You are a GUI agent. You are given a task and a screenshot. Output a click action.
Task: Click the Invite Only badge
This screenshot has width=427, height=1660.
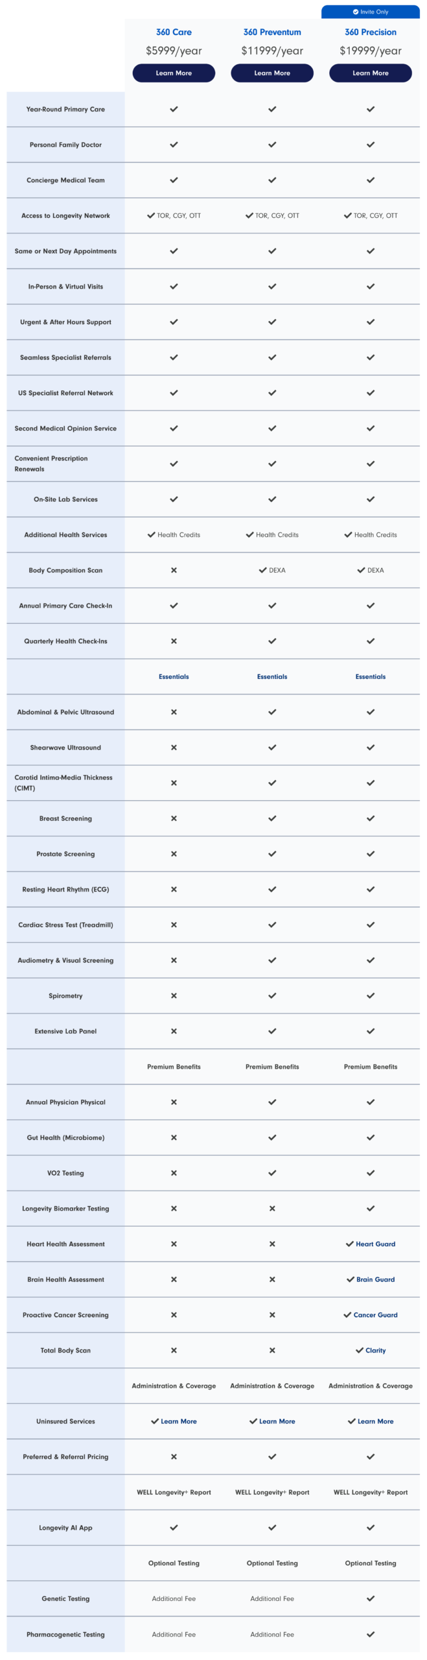click(x=371, y=12)
